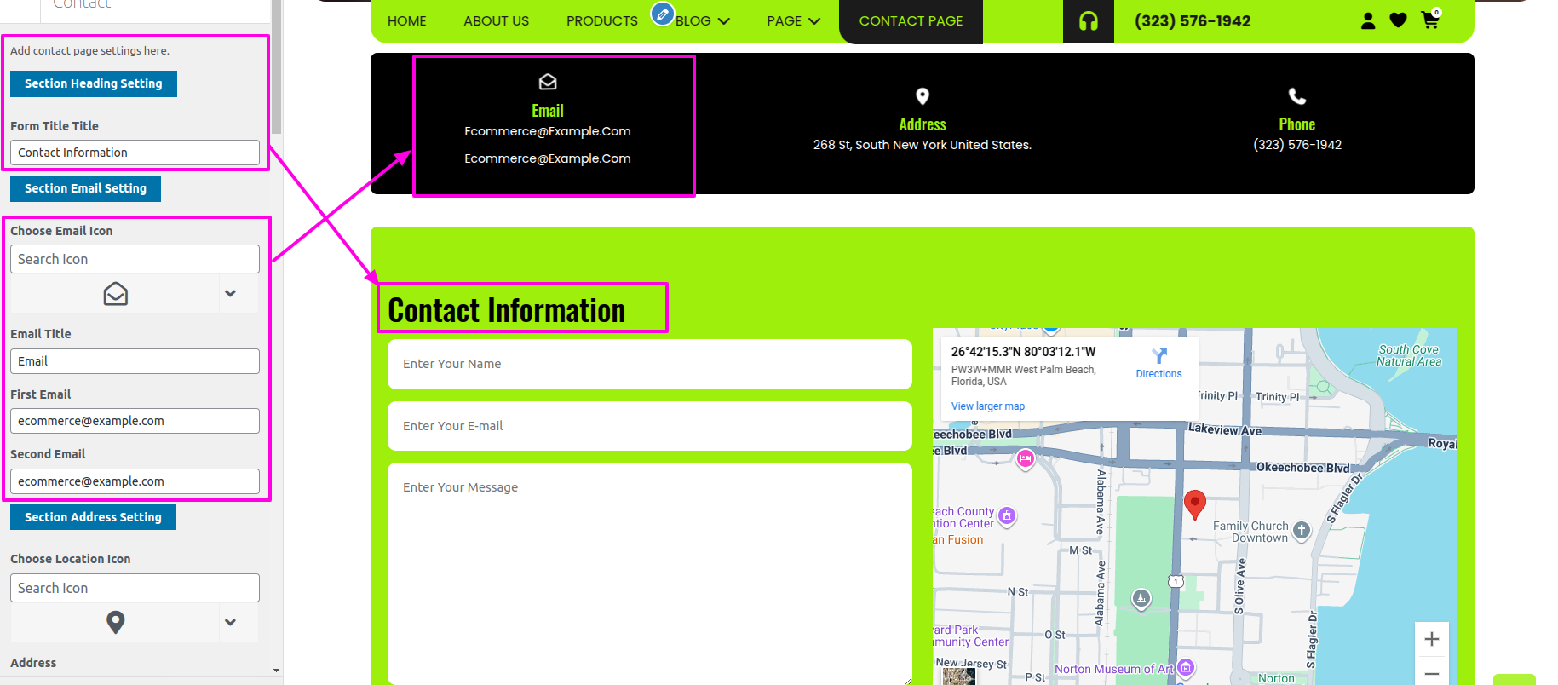Expand the email icon chooser dropdown
The height and width of the screenshot is (685, 1558).
[230, 293]
